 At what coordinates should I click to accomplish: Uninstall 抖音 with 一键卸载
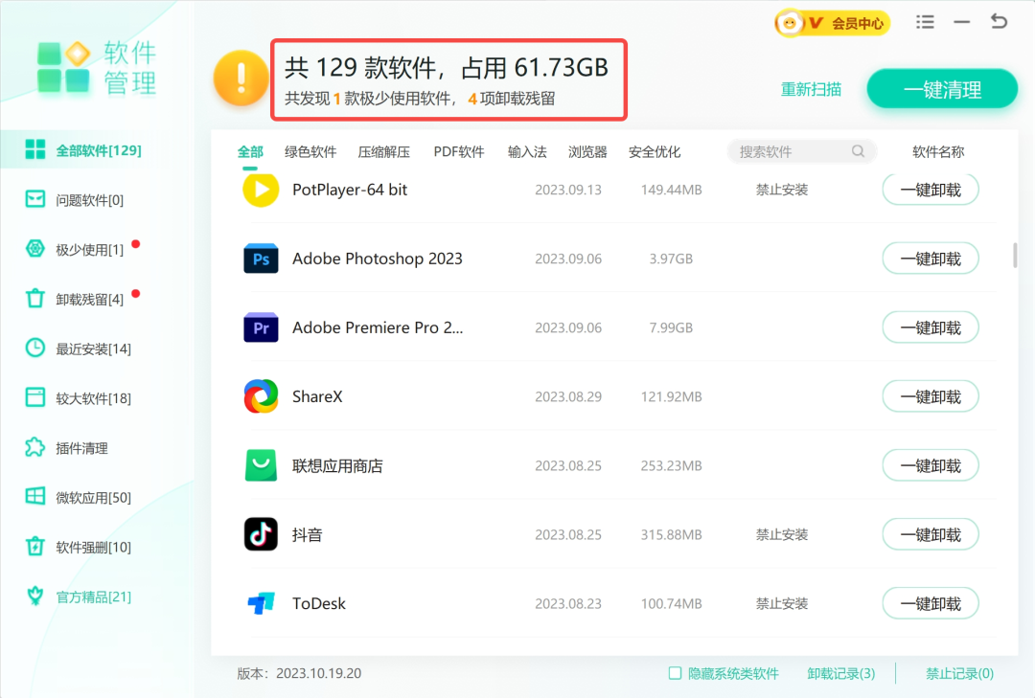click(930, 534)
